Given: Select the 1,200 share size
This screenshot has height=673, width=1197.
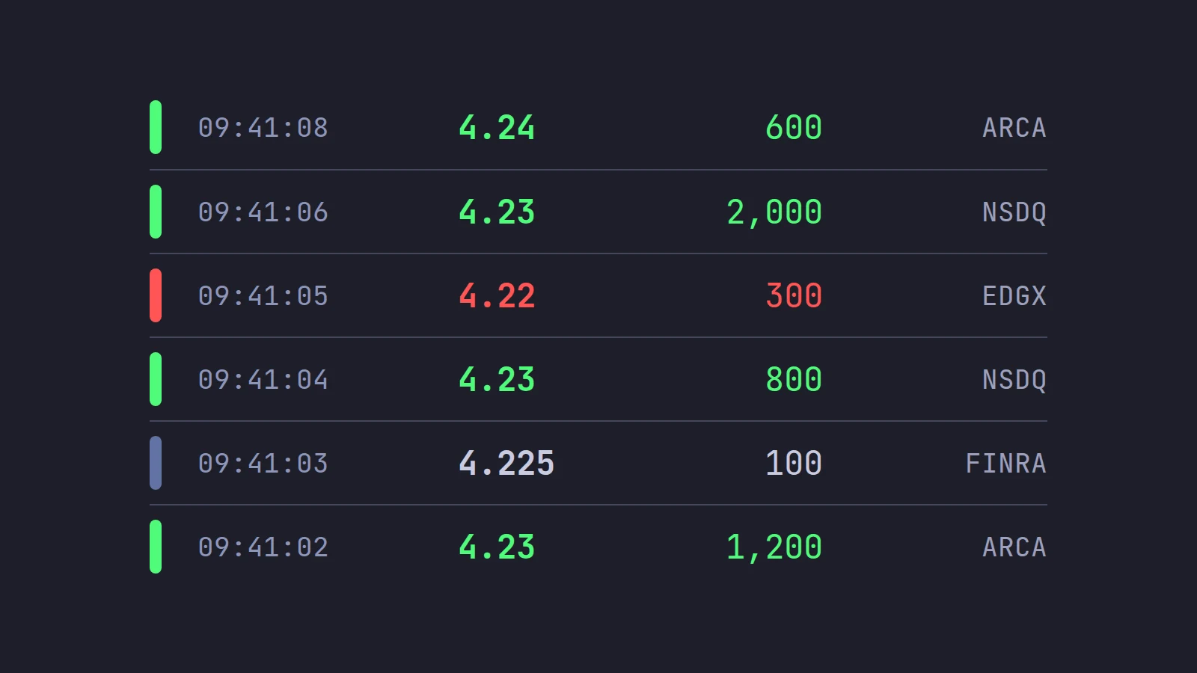Looking at the screenshot, I should (774, 547).
